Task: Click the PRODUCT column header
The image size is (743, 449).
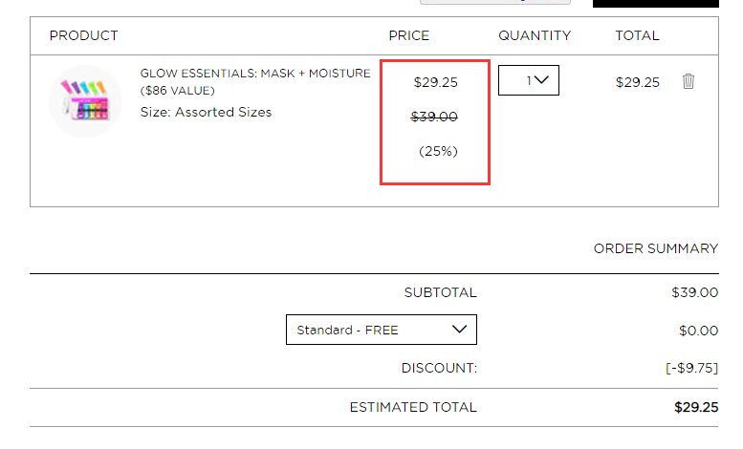Action: click(x=84, y=35)
